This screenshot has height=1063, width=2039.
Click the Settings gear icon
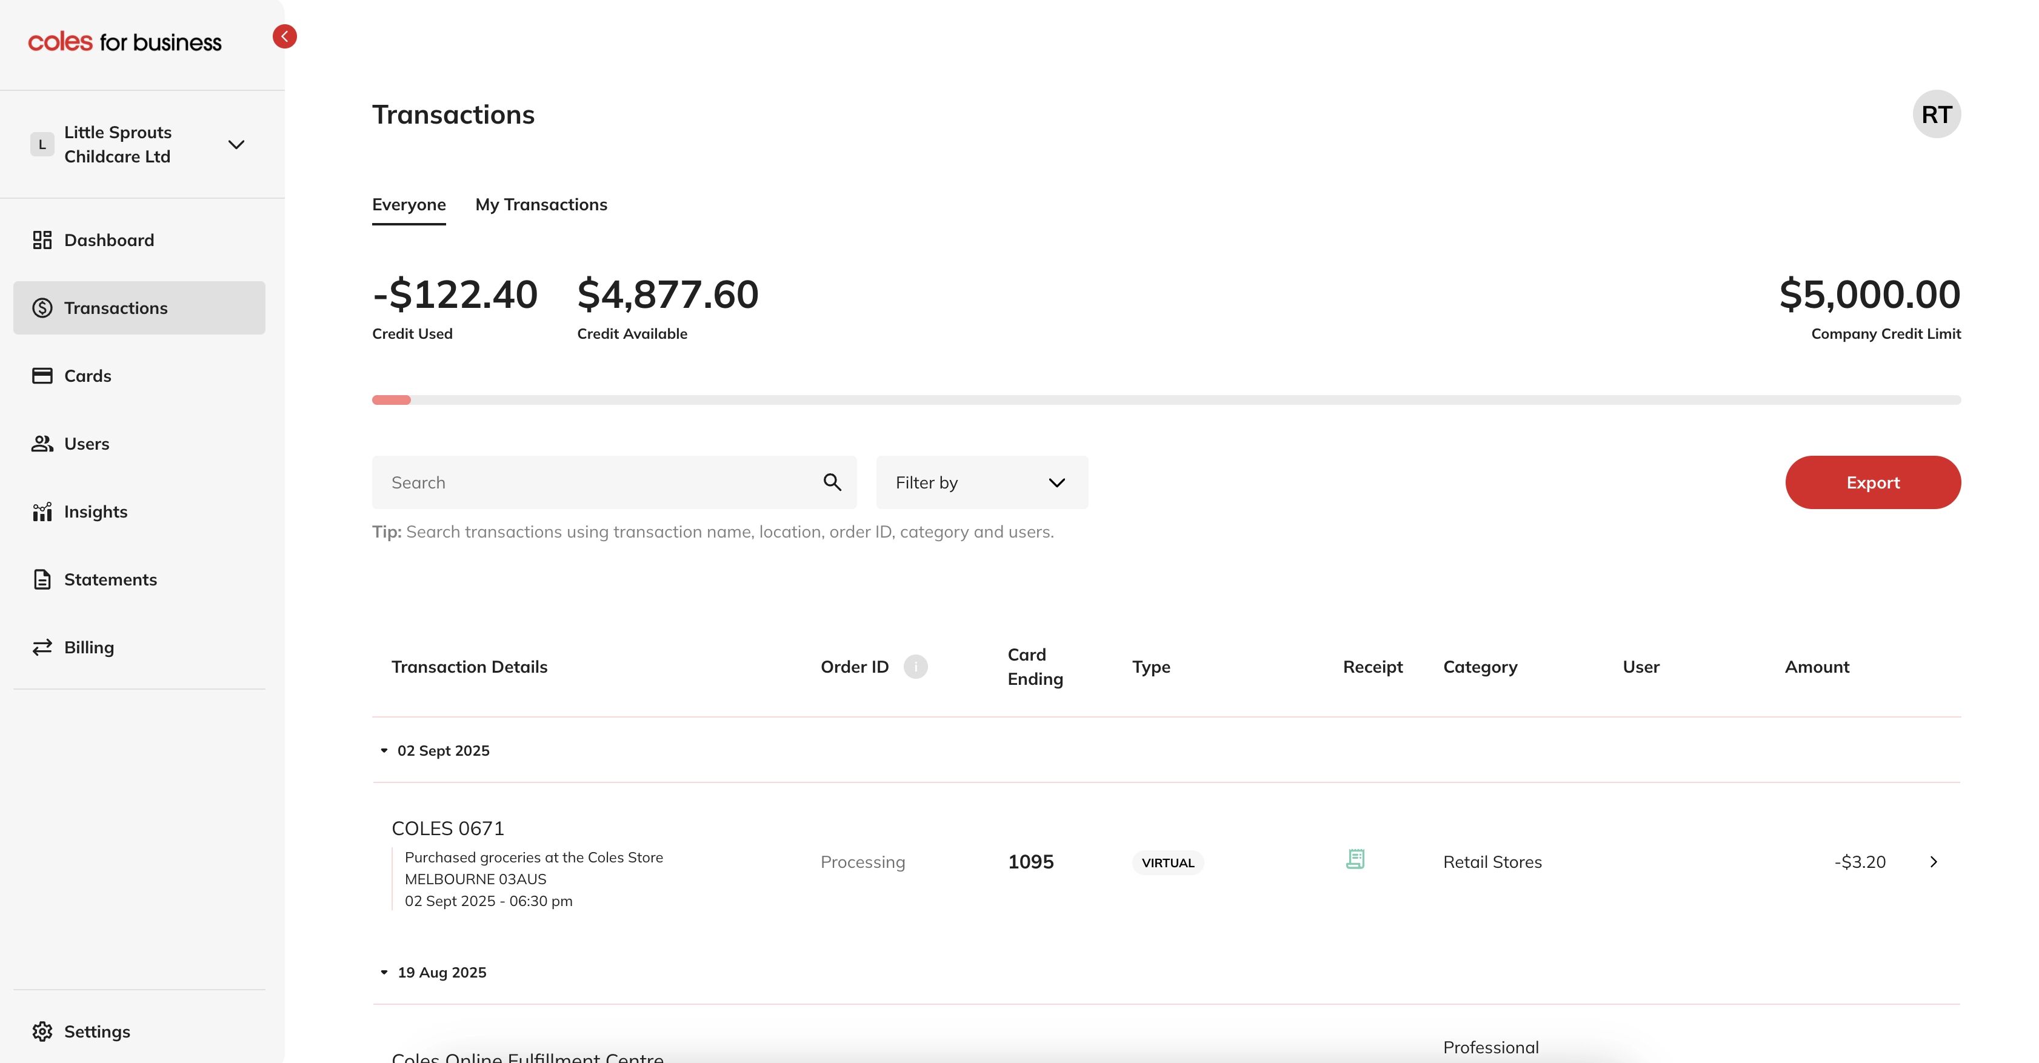pos(42,1031)
